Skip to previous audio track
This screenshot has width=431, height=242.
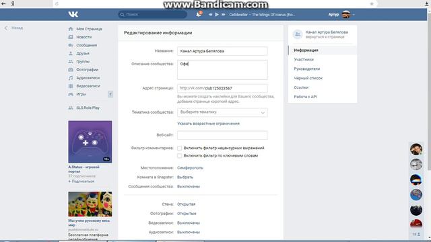210,15
